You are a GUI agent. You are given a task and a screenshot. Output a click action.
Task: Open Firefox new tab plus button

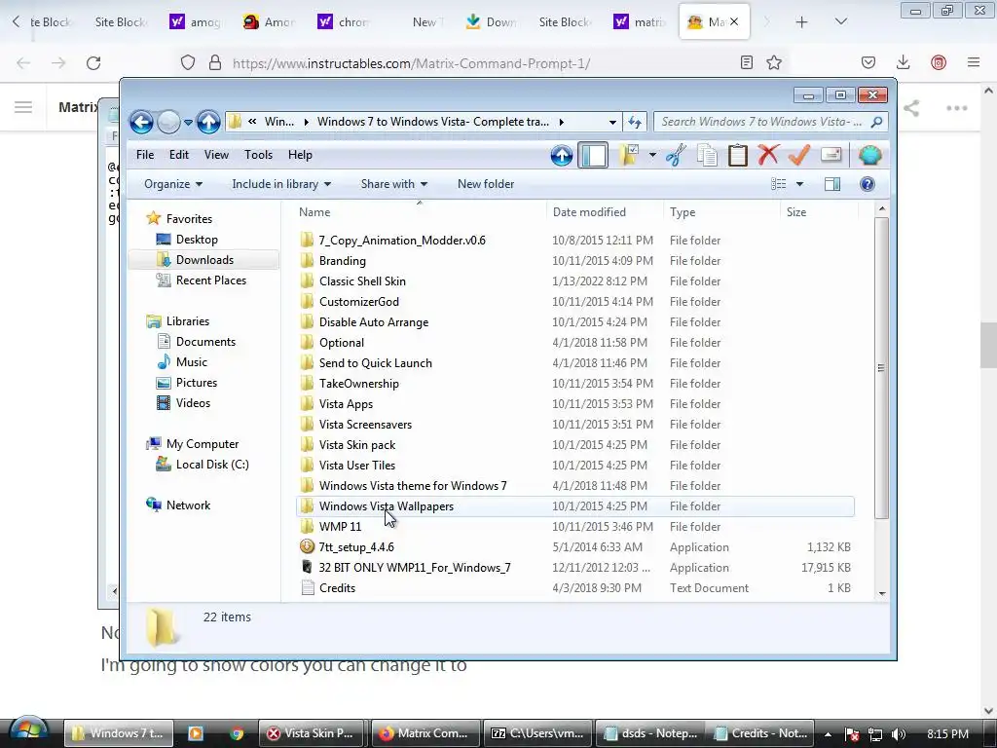[x=802, y=22]
